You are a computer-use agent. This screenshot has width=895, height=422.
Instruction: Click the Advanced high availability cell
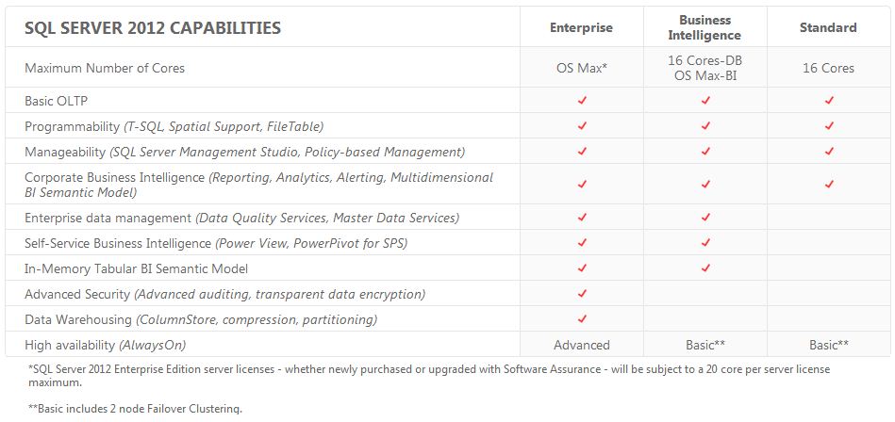click(x=581, y=345)
